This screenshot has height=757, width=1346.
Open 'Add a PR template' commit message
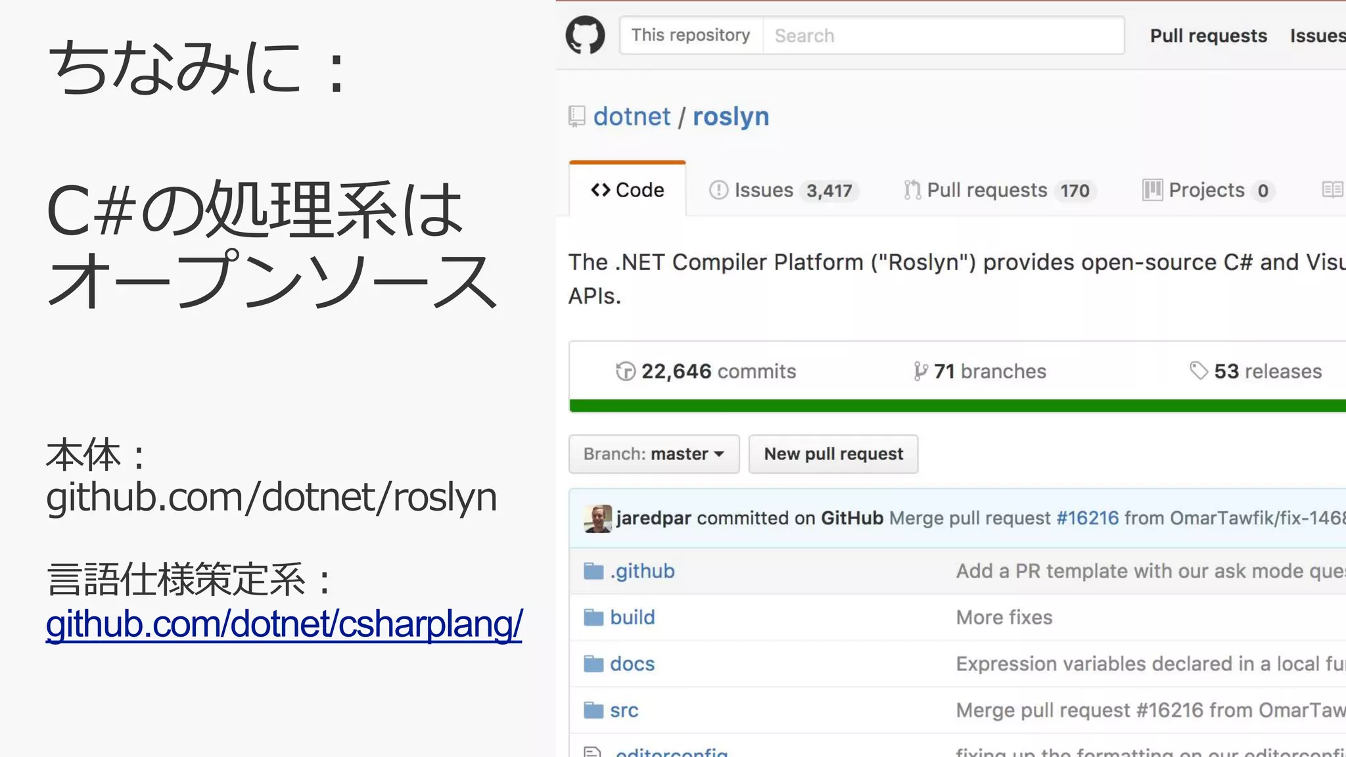1151,571
